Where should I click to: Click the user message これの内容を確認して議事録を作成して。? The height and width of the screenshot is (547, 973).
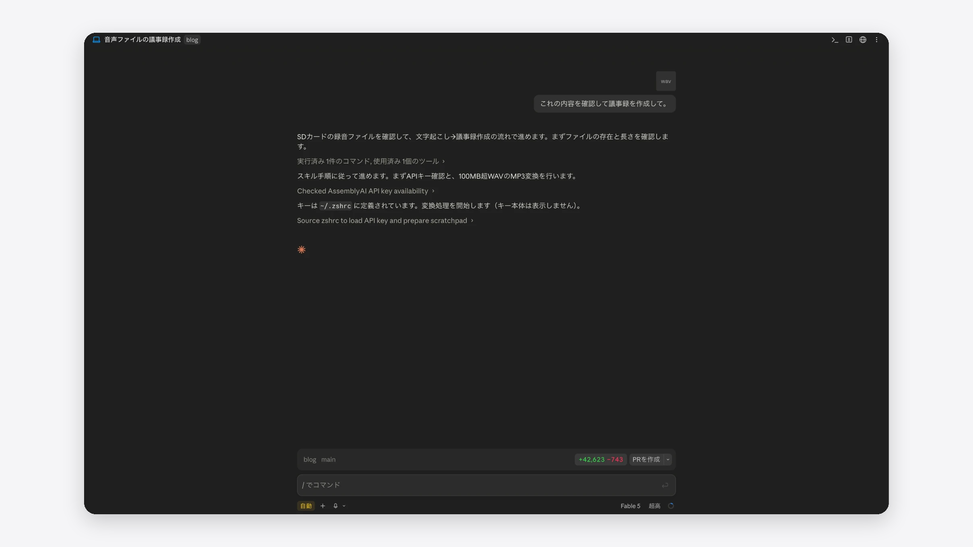pyautogui.click(x=604, y=104)
